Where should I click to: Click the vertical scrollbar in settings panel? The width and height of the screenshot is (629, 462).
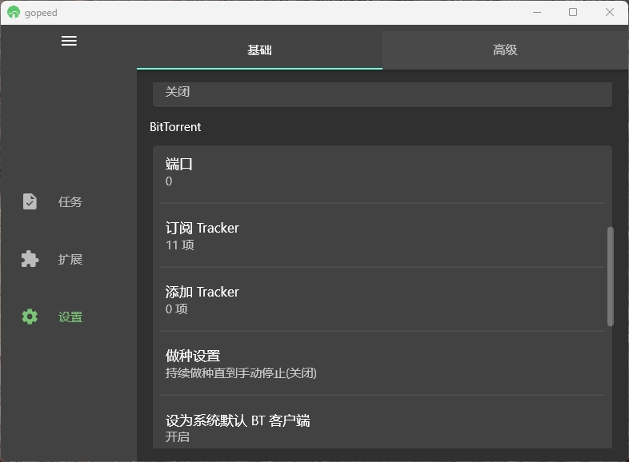coord(610,276)
